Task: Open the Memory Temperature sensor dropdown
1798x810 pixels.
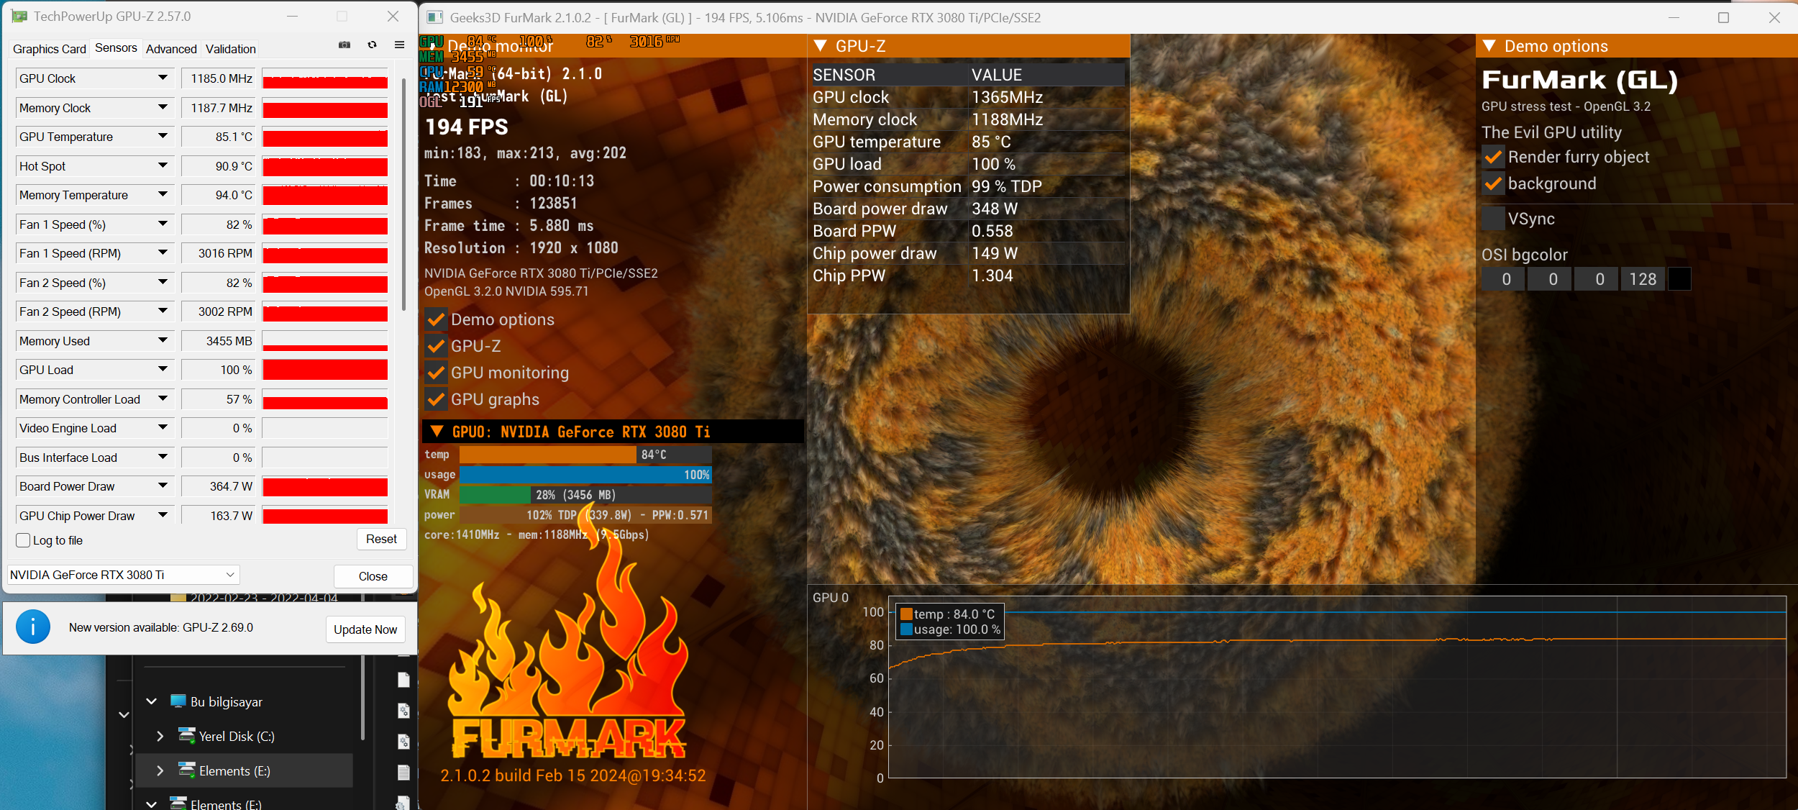Action: (x=163, y=194)
